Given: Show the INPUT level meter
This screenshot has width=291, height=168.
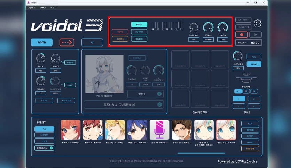Looking at the screenshot, I should 139,25.
